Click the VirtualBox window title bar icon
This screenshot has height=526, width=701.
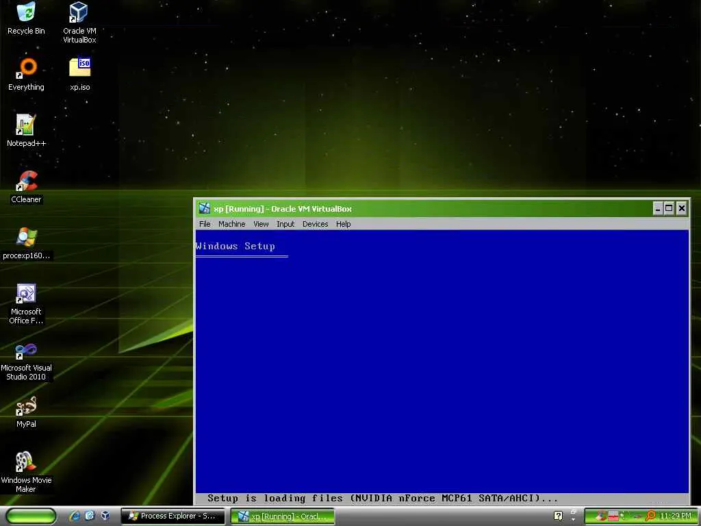(x=204, y=208)
